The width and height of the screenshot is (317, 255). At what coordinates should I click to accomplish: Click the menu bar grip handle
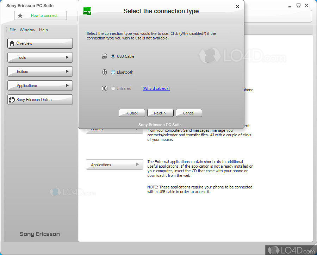coord(6,30)
